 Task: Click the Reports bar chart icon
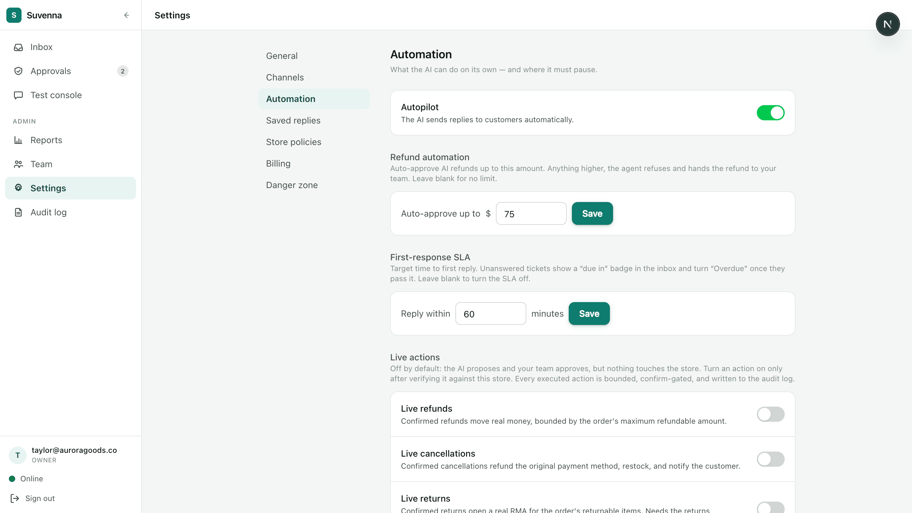[18, 140]
